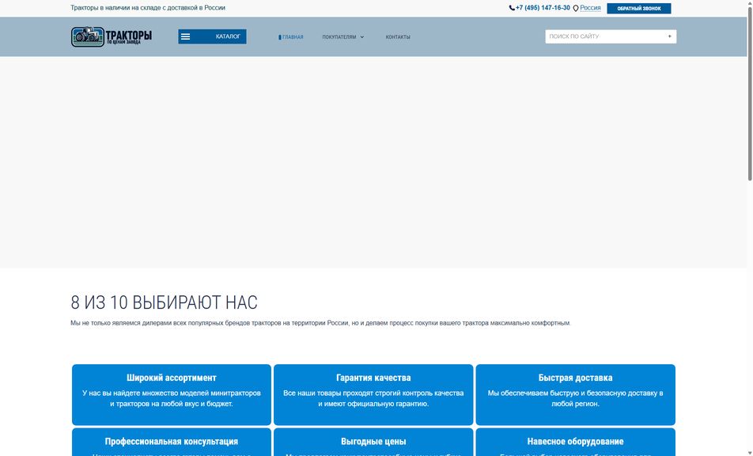Click the top tagline Тракторы в наличии на складе
Viewport: 753px width, 456px height.
(148, 8)
